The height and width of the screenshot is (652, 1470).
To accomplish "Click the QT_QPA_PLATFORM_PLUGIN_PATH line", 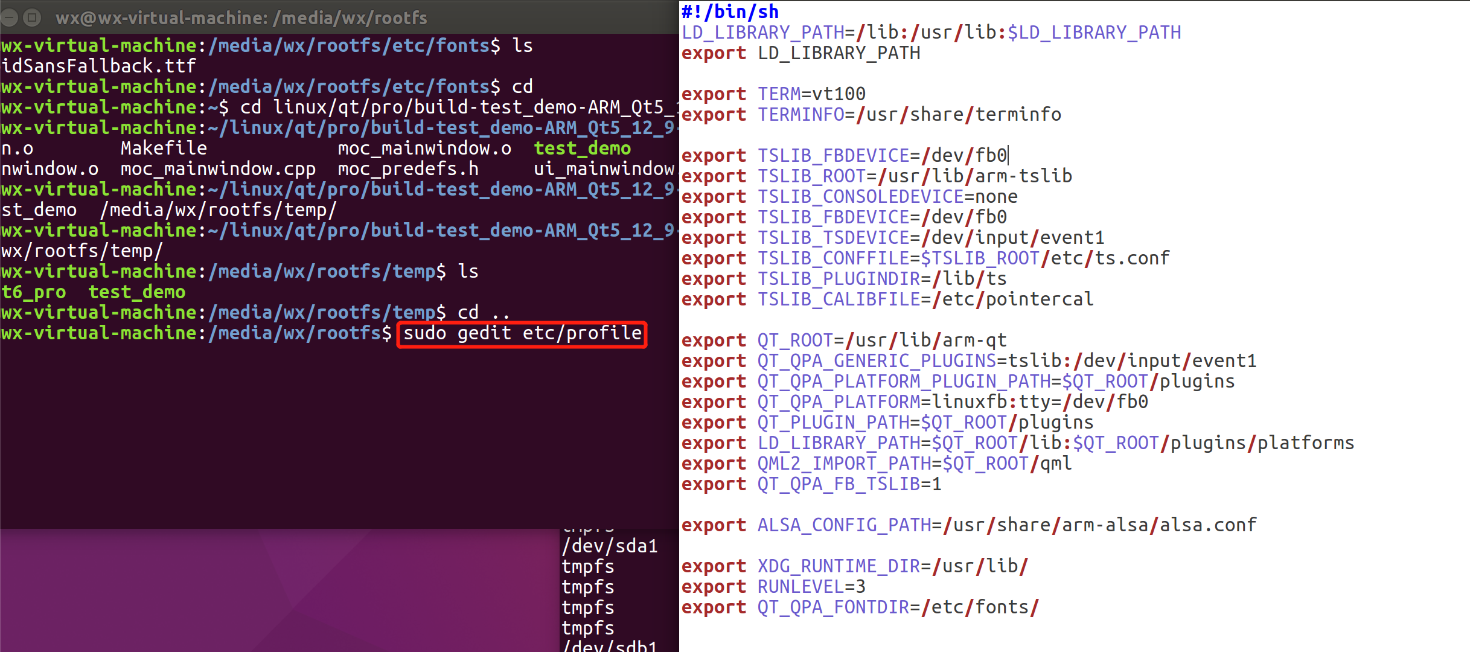I will click(x=958, y=382).
